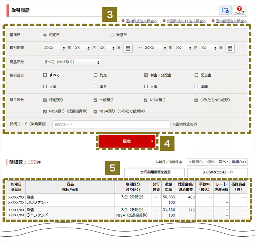The width and height of the screenshot is (255, 241).
Task: Go to next page with 次へ
Action: click(x=223, y=162)
